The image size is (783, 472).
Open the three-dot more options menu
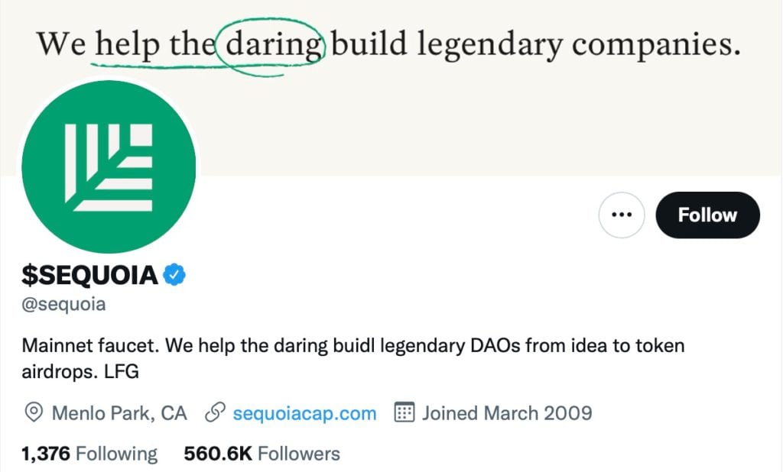[621, 215]
